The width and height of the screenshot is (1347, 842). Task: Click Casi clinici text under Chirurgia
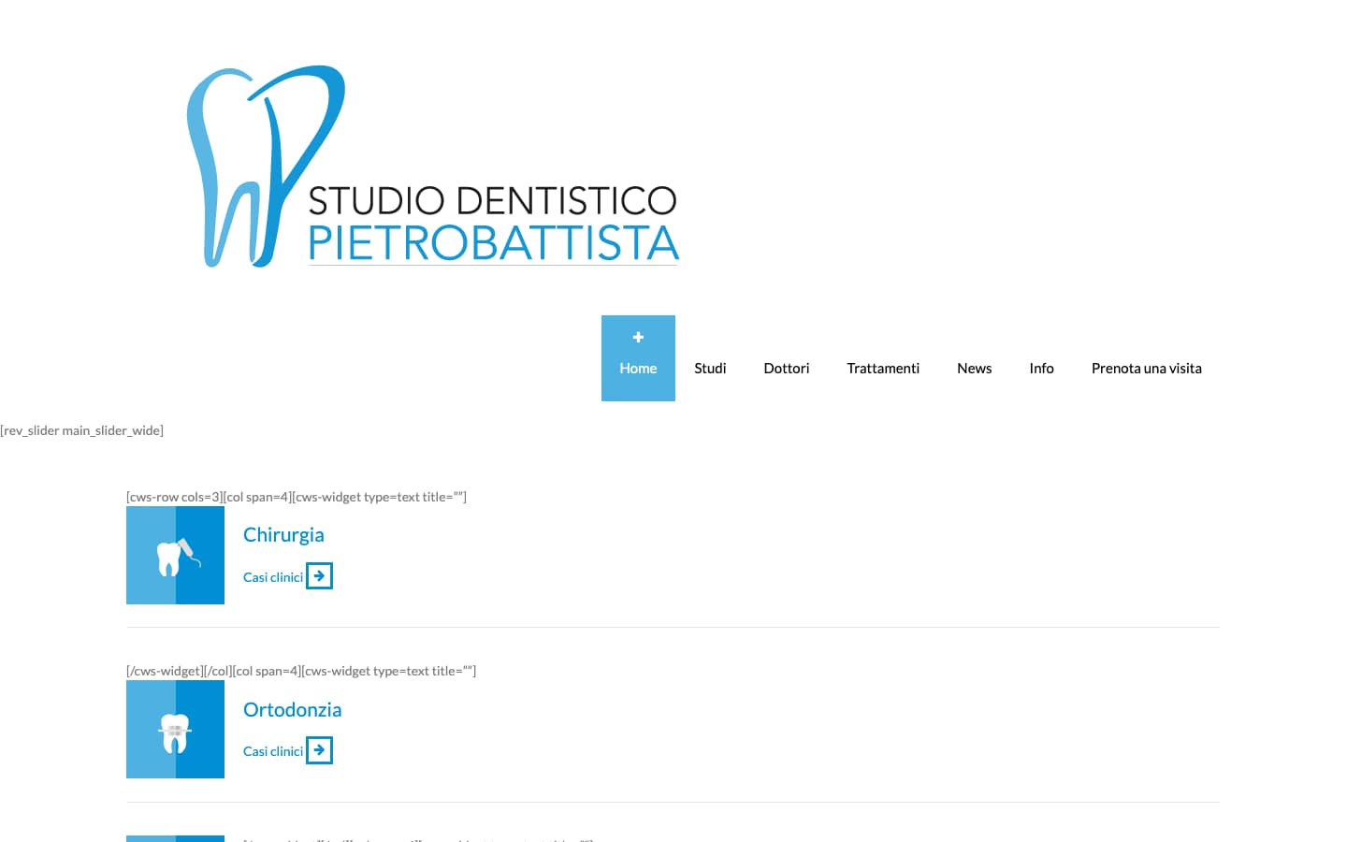pyautogui.click(x=273, y=577)
